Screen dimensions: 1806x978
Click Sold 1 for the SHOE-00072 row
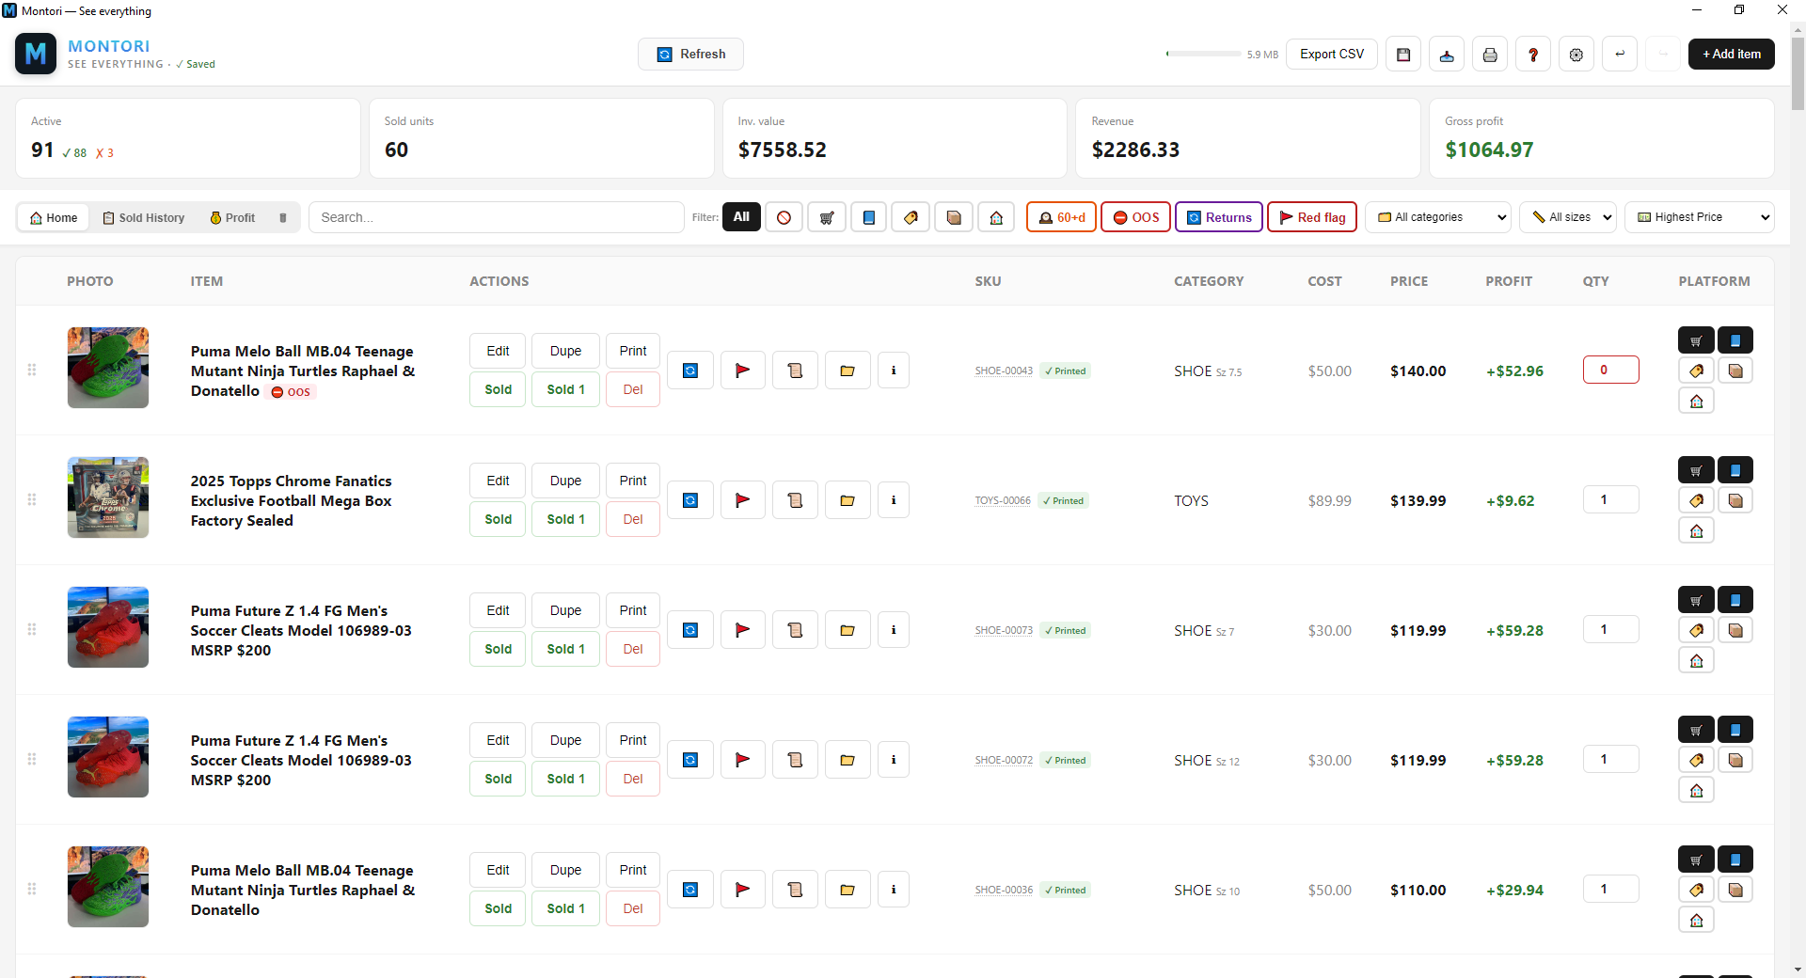pos(565,780)
